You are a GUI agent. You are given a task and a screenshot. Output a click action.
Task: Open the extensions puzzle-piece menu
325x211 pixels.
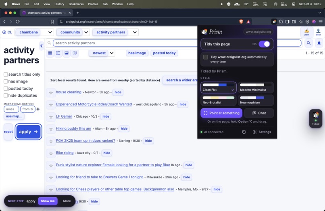click(x=281, y=21)
